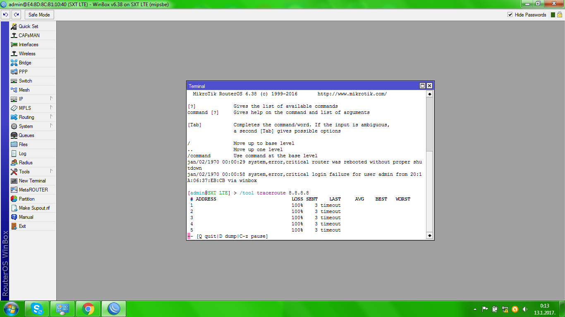Open the CAPsMAN menu entry
Image resolution: width=565 pixels, height=317 pixels.
pyautogui.click(x=32, y=35)
